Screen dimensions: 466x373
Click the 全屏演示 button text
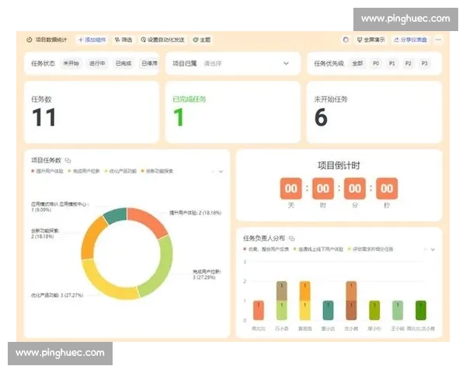(374, 40)
